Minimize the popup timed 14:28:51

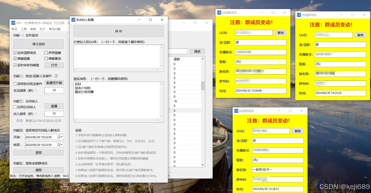(279, 111)
